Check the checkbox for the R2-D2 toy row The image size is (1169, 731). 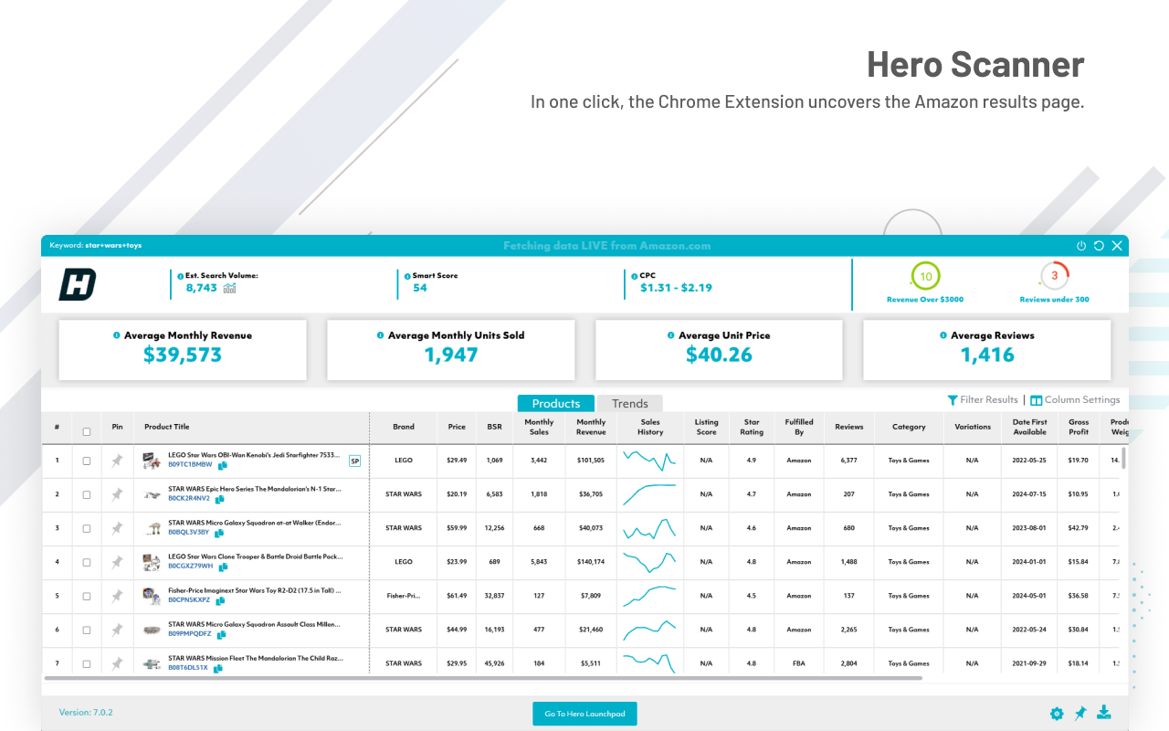[87, 596]
